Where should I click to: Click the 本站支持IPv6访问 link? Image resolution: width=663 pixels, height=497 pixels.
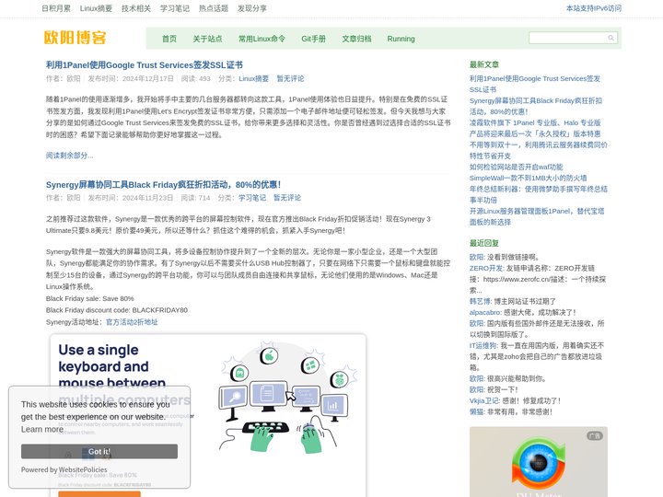pos(594,8)
